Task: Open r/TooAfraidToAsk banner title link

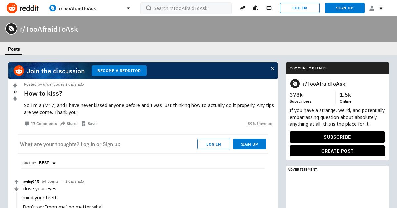Action: pyautogui.click(x=49, y=29)
